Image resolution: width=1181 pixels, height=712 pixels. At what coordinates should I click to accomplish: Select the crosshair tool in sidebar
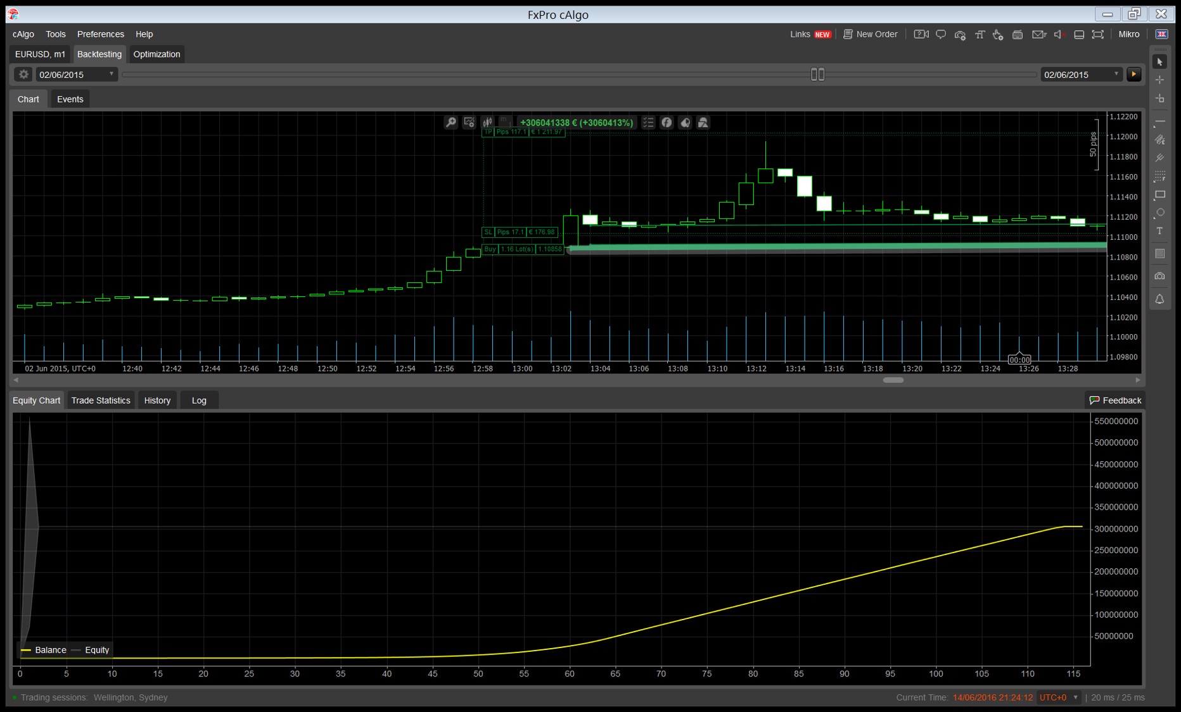click(x=1160, y=80)
